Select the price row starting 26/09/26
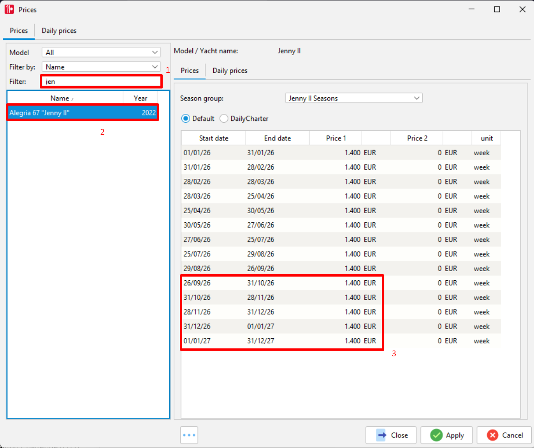The image size is (534, 448). tap(341, 283)
